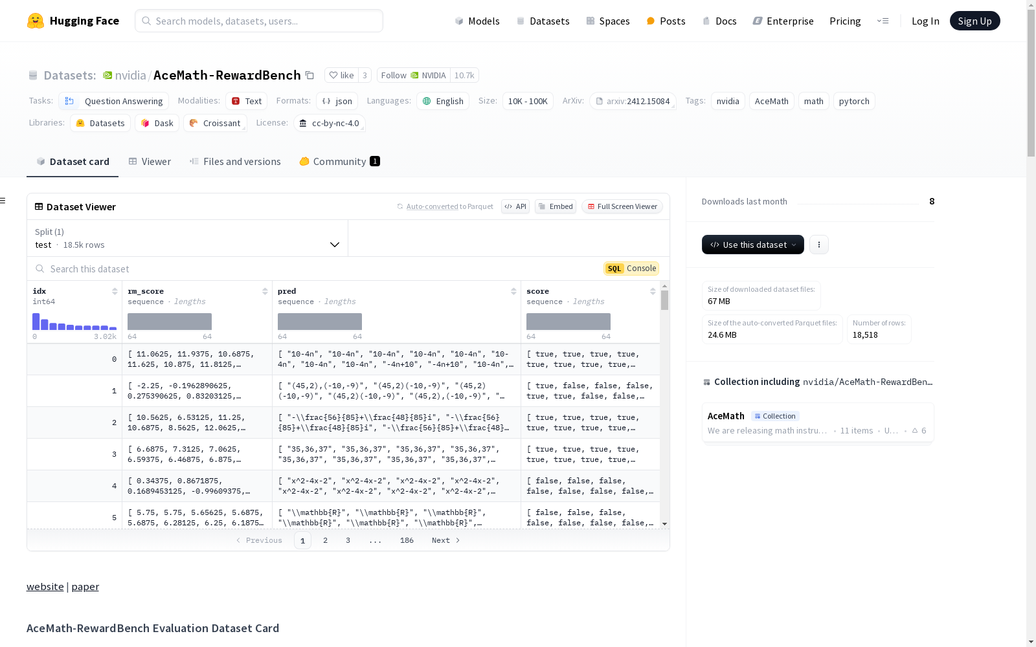
Task: Open the three-dot dataset options menu
Action: coord(819,245)
